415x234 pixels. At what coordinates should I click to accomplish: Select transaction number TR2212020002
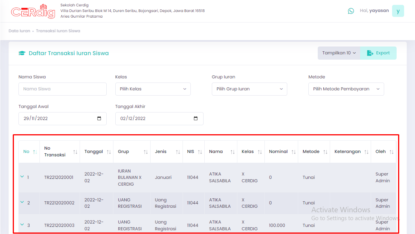coord(59,203)
